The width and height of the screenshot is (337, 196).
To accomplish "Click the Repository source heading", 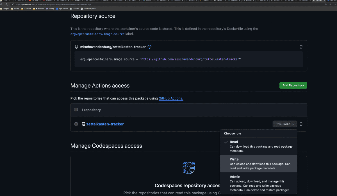I will pyautogui.click(x=93, y=16).
